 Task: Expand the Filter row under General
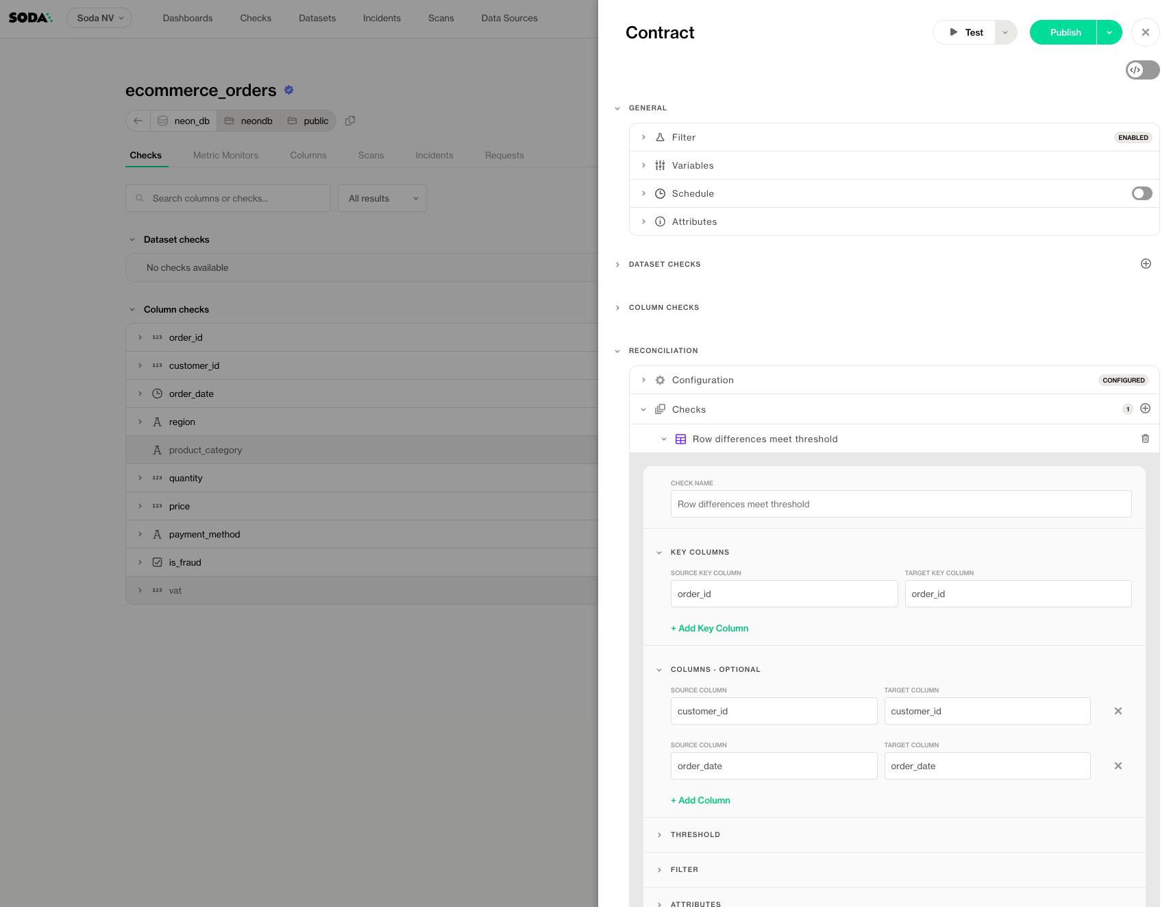click(683, 137)
